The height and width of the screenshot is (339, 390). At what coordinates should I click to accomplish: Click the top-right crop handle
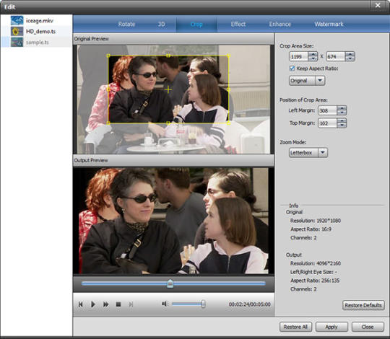pos(228,56)
